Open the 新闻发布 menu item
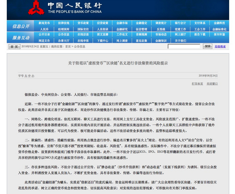This screenshot has height=194, width=235. point(44,23)
